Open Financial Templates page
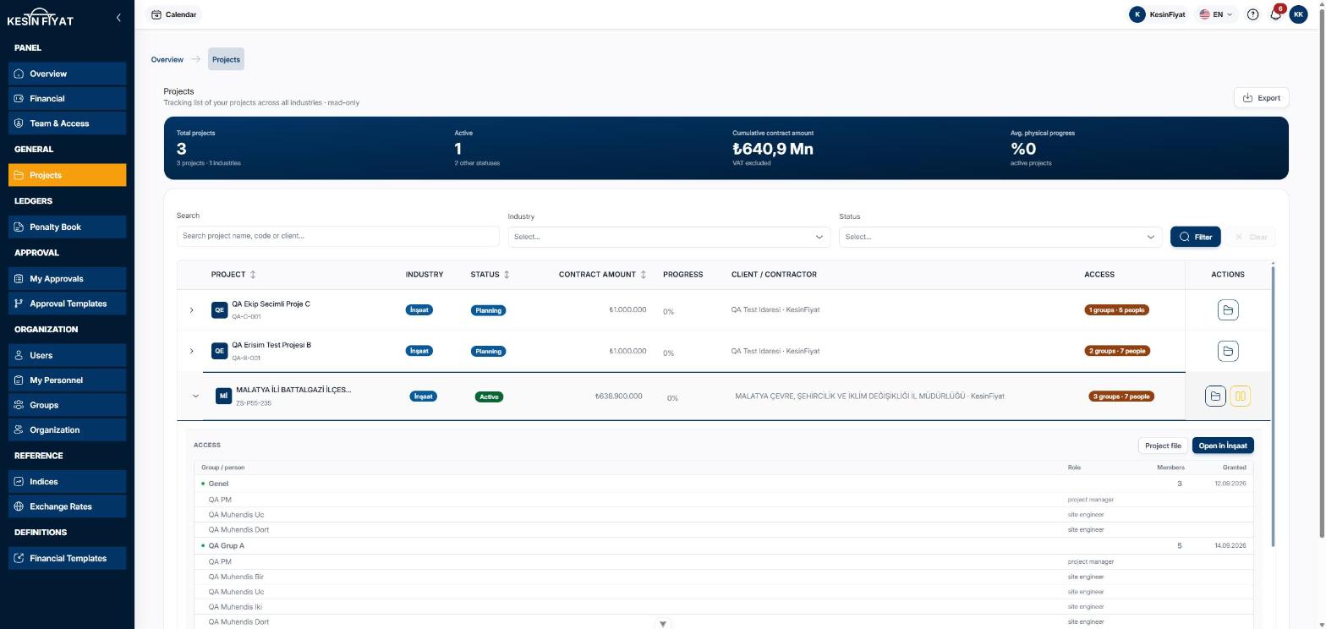1326x629 pixels. point(68,558)
